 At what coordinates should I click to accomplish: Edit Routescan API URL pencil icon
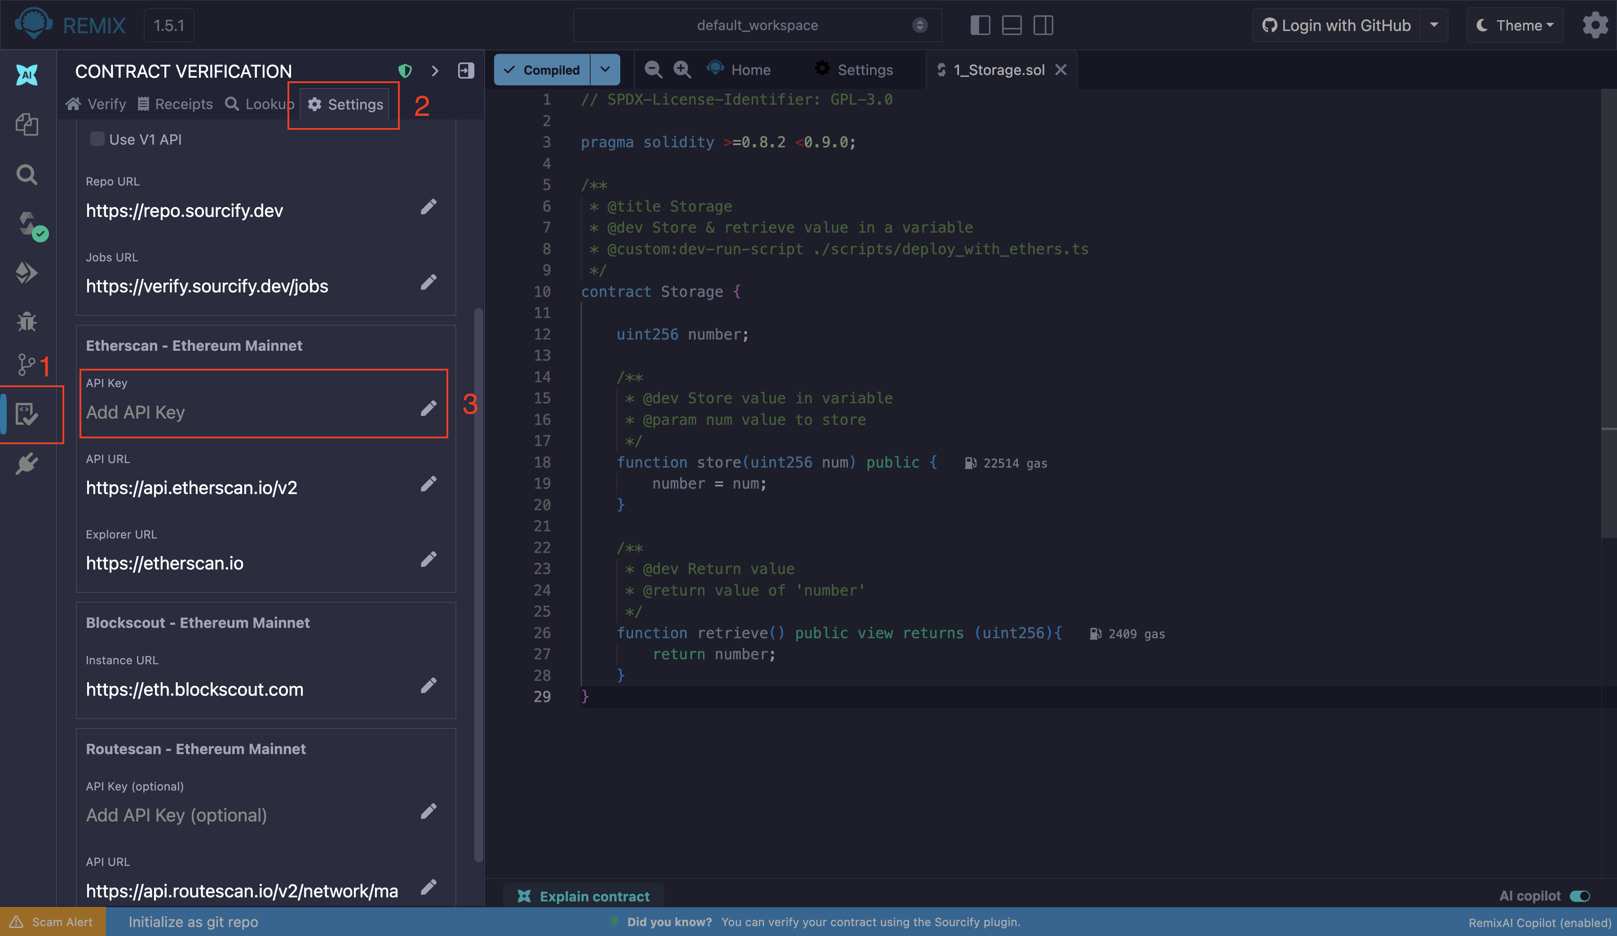point(429,887)
